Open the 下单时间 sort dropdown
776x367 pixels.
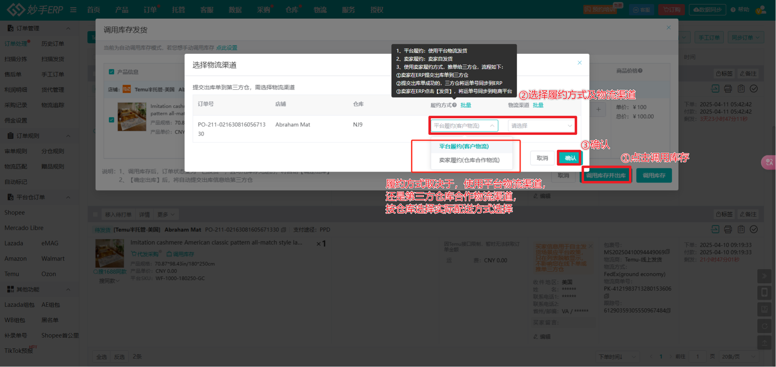[x=618, y=356]
